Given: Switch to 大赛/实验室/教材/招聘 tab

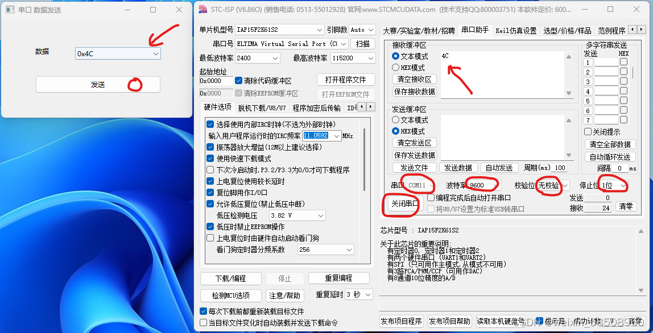Looking at the screenshot, I should pyautogui.click(x=419, y=30).
